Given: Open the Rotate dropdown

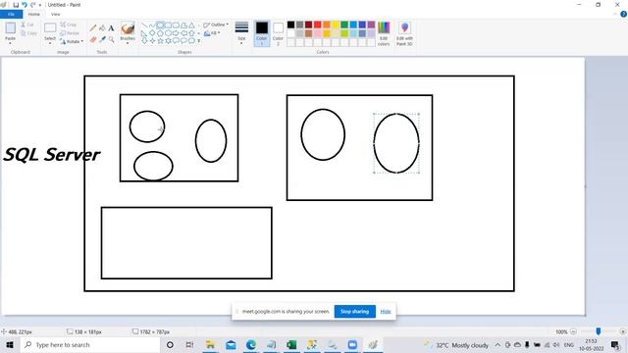Looking at the screenshot, I should pos(72,41).
